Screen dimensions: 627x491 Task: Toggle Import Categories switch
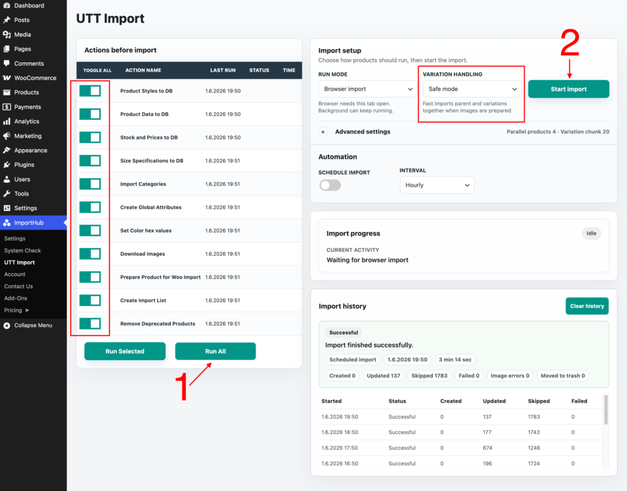tap(90, 184)
